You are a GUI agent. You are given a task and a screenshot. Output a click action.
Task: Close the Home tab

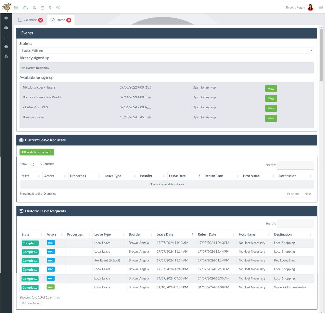click(69, 20)
